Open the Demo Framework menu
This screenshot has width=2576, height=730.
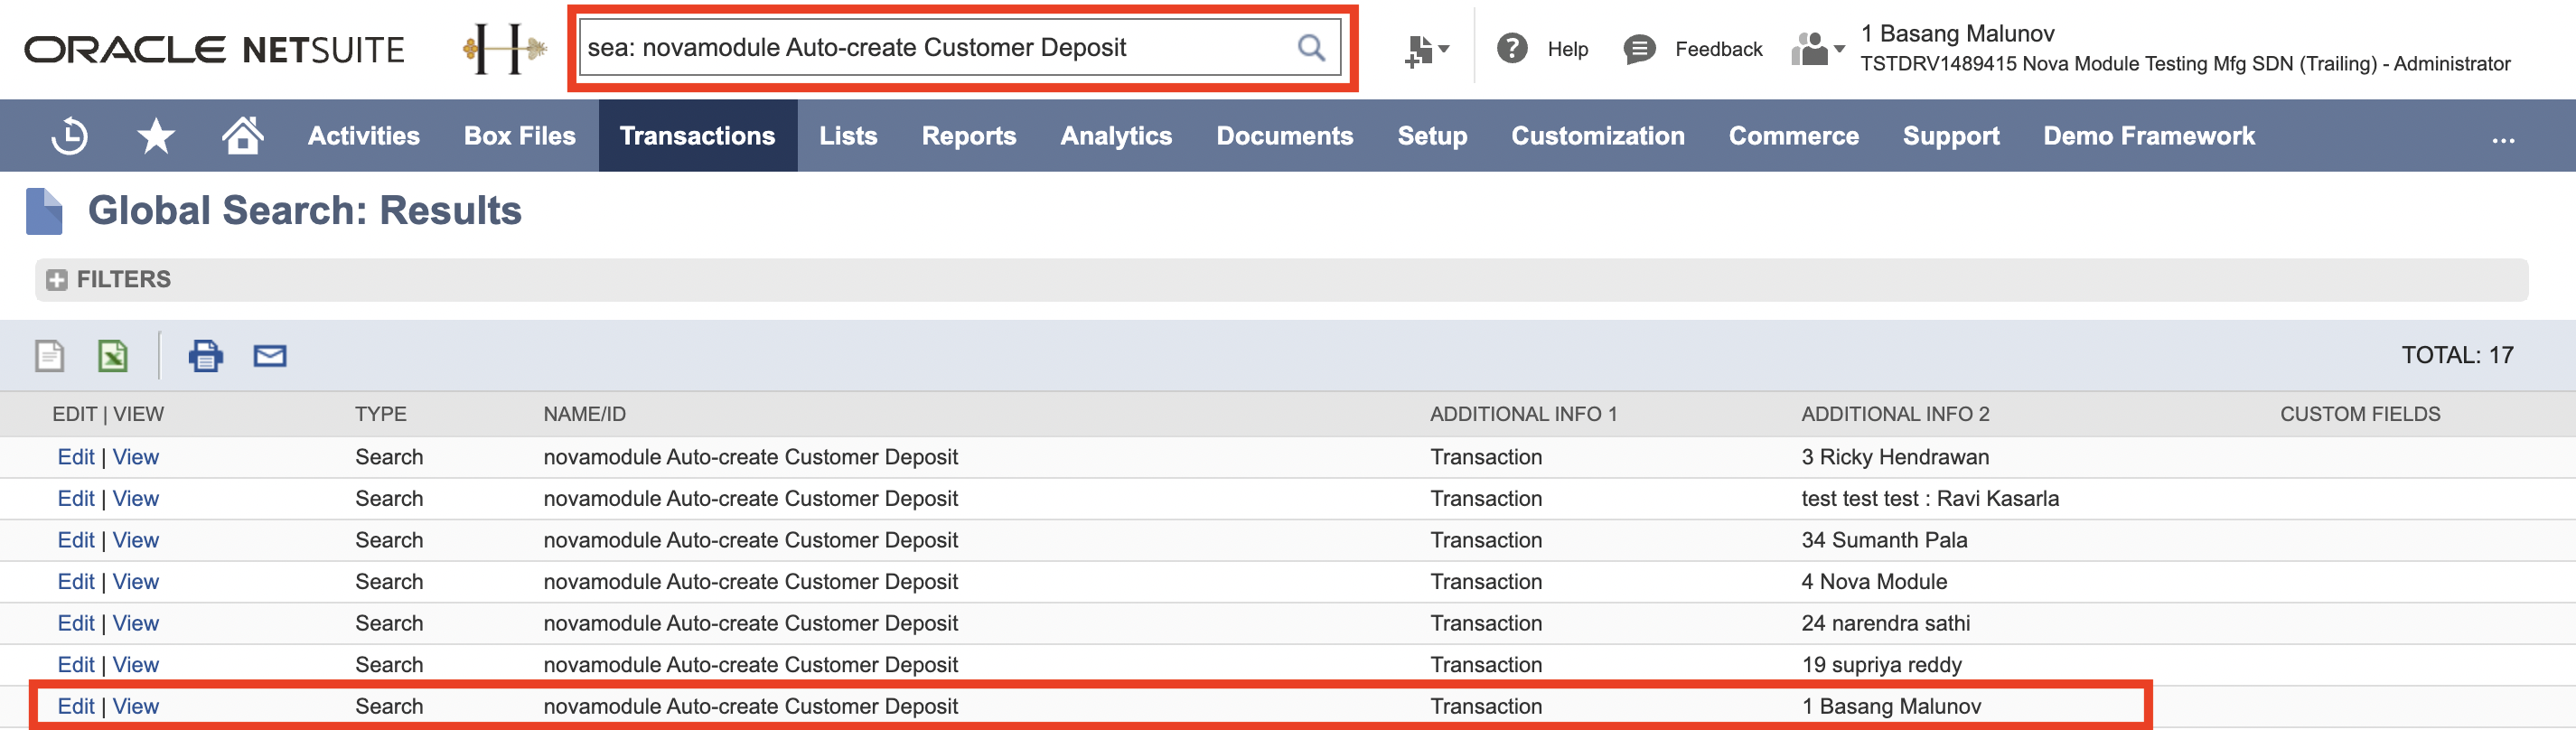click(2149, 136)
